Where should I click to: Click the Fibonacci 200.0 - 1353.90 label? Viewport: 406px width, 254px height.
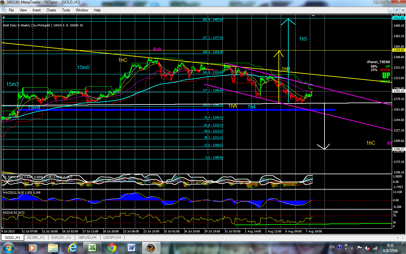point(213,52)
